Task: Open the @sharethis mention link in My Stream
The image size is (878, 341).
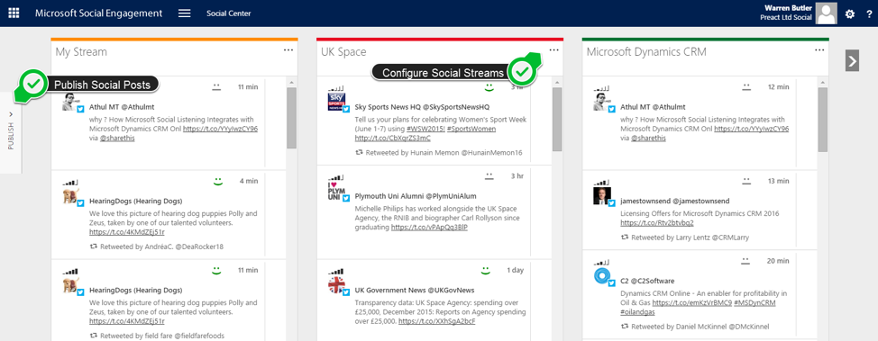Action: click(118, 138)
